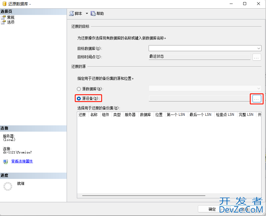Close the 还原数据库 dialog
The height and width of the screenshot is (216, 266).
point(258,4)
